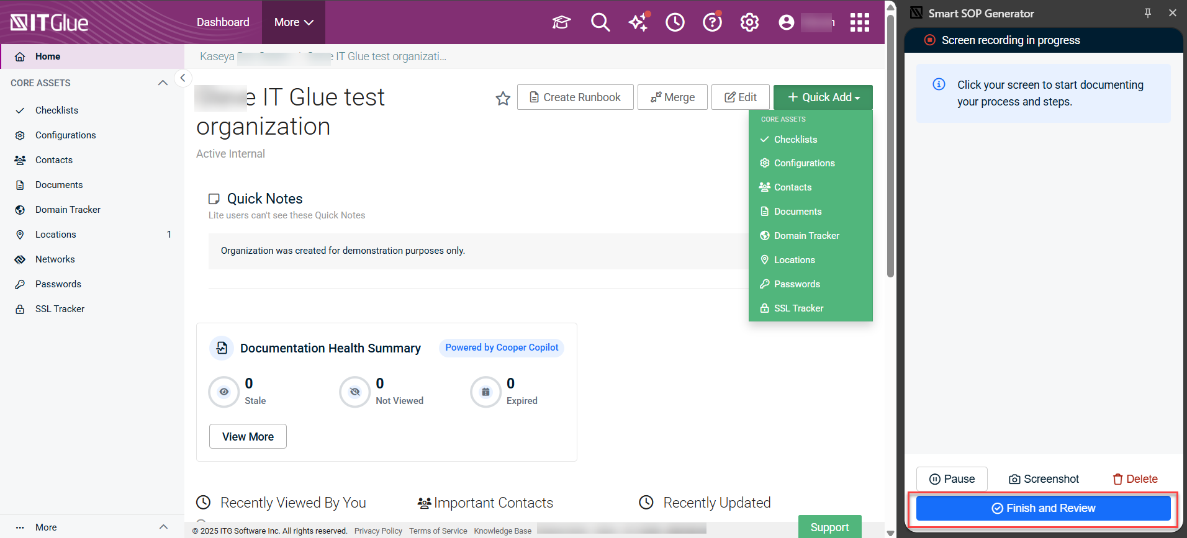Click the page vertical scrollbar
This screenshot has width=1187, height=538.
tap(890, 146)
